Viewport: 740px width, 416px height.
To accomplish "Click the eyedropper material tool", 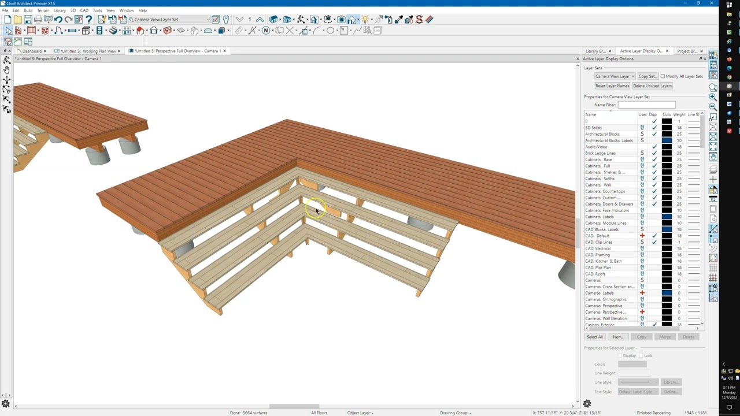I will (399, 19).
